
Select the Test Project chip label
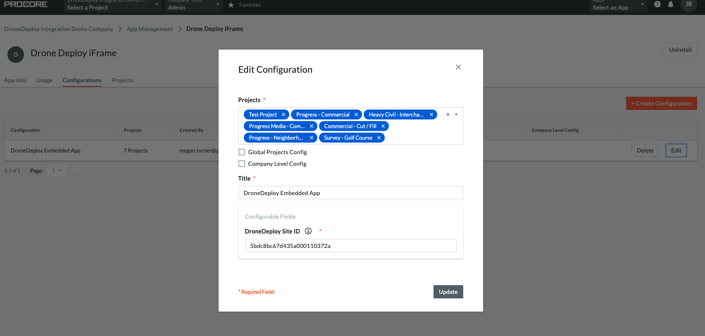(263, 114)
